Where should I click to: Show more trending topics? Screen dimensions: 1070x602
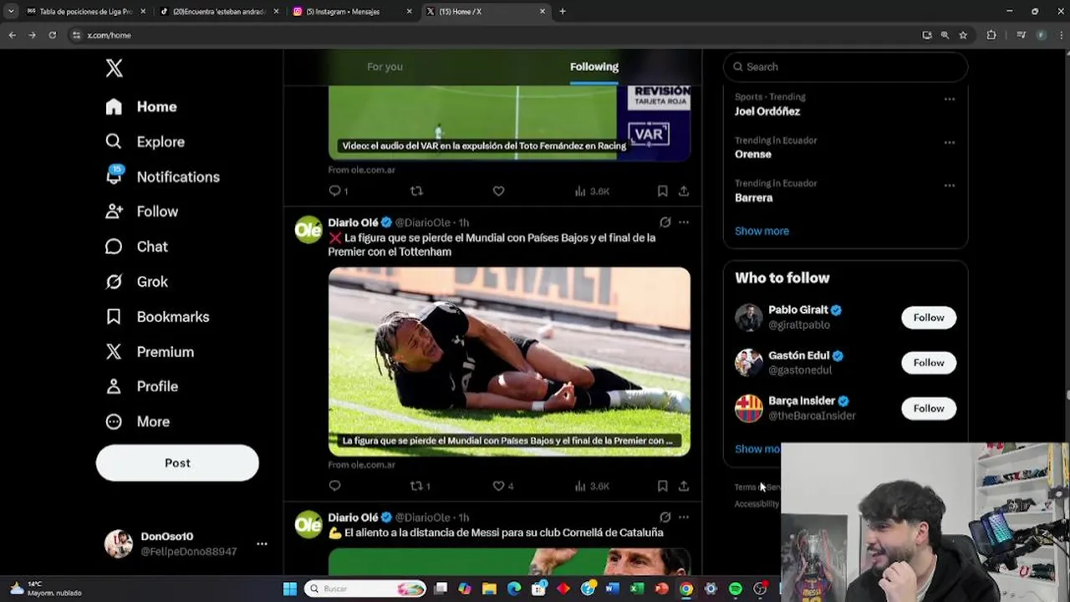(762, 231)
